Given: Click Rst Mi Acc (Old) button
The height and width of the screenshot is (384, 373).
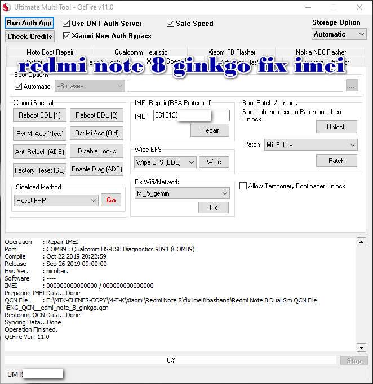Looking at the screenshot, I should (96, 133).
